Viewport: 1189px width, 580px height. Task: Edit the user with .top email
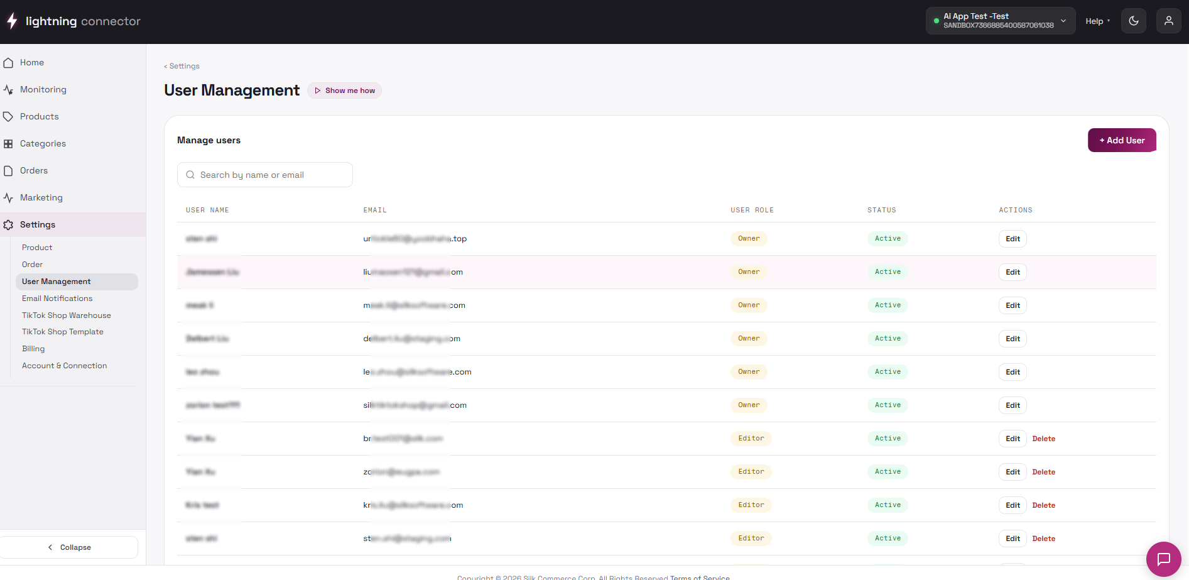click(1013, 239)
